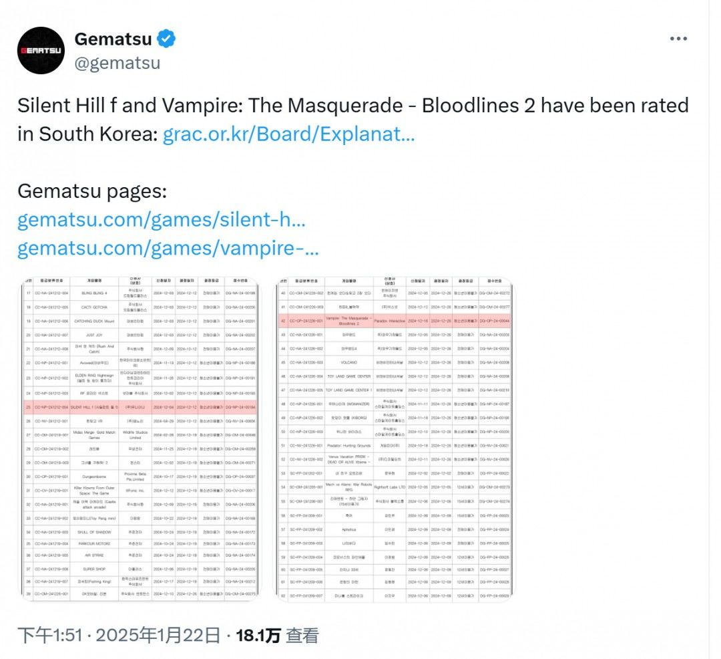Open the gematsu.com Silent Hill f page link
The height and width of the screenshot is (659, 721).
coord(161,219)
